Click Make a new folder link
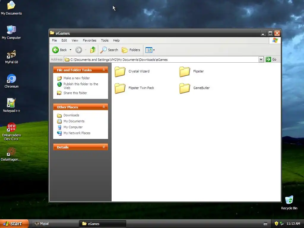 (x=77, y=78)
